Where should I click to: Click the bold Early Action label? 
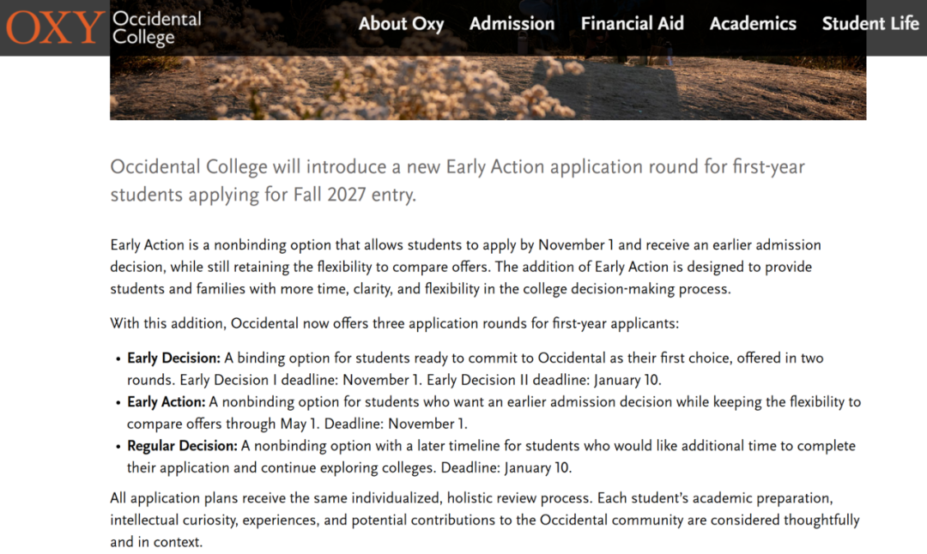click(x=167, y=401)
